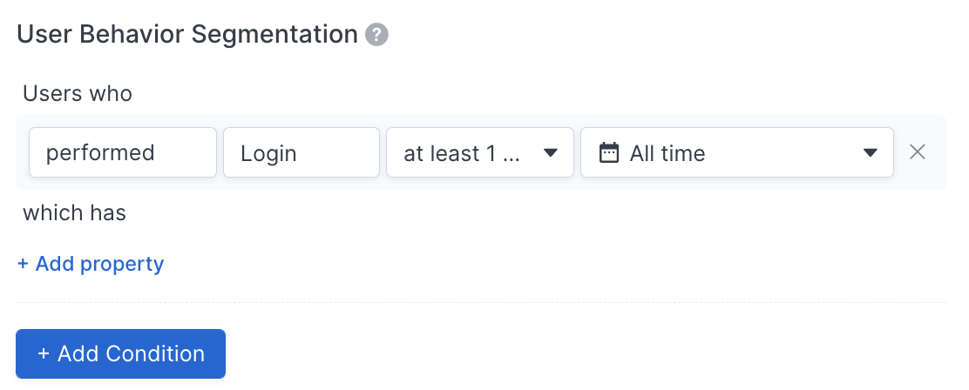The width and height of the screenshot is (969, 390).
Task: Open the 'Login' event selector
Action: 301,152
